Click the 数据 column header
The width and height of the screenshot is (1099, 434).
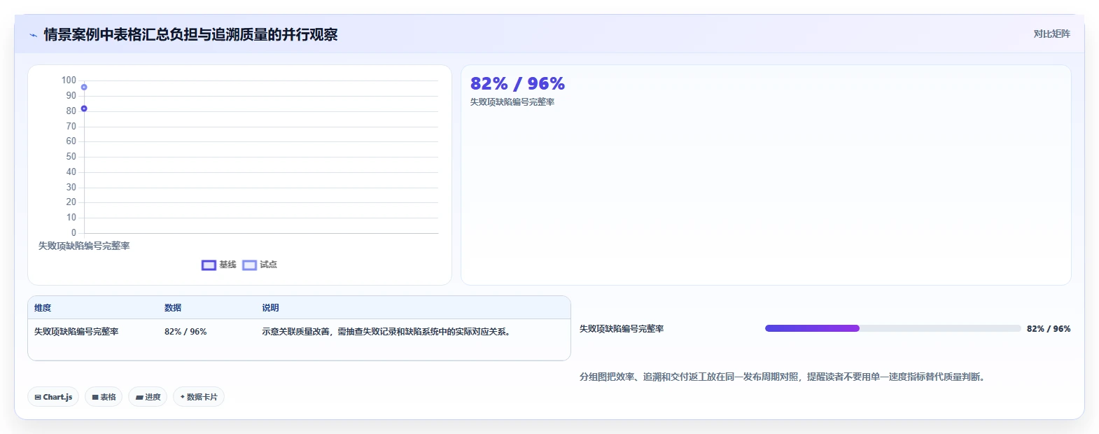pos(173,308)
